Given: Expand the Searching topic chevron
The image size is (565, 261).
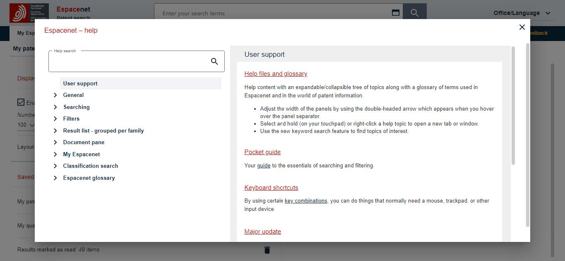Looking at the screenshot, I should tap(55, 107).
